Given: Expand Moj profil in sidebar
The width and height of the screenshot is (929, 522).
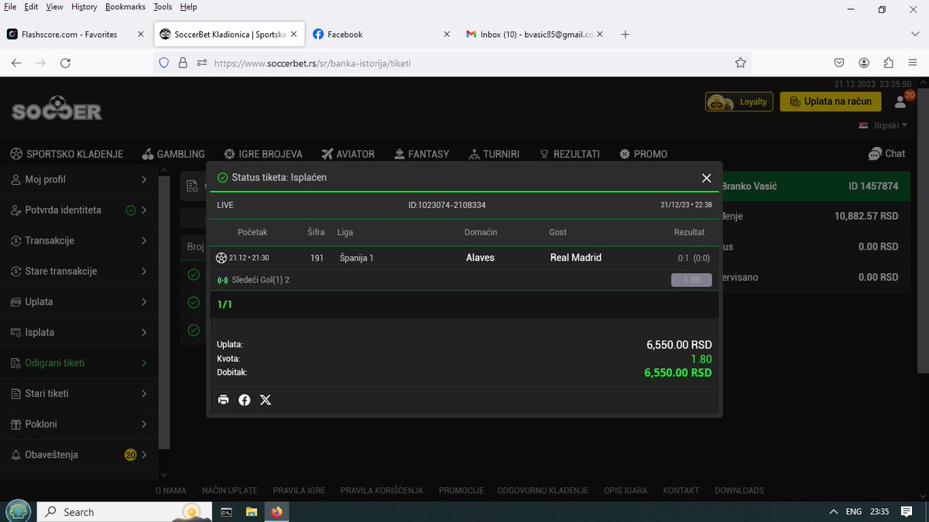Looking at the screenshot, I should point(79,179).
